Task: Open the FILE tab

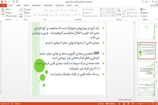Action: coord(3,6)
